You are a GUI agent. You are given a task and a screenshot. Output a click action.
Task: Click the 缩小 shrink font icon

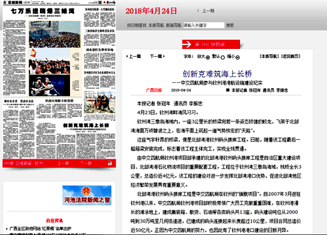pos(237,57)
